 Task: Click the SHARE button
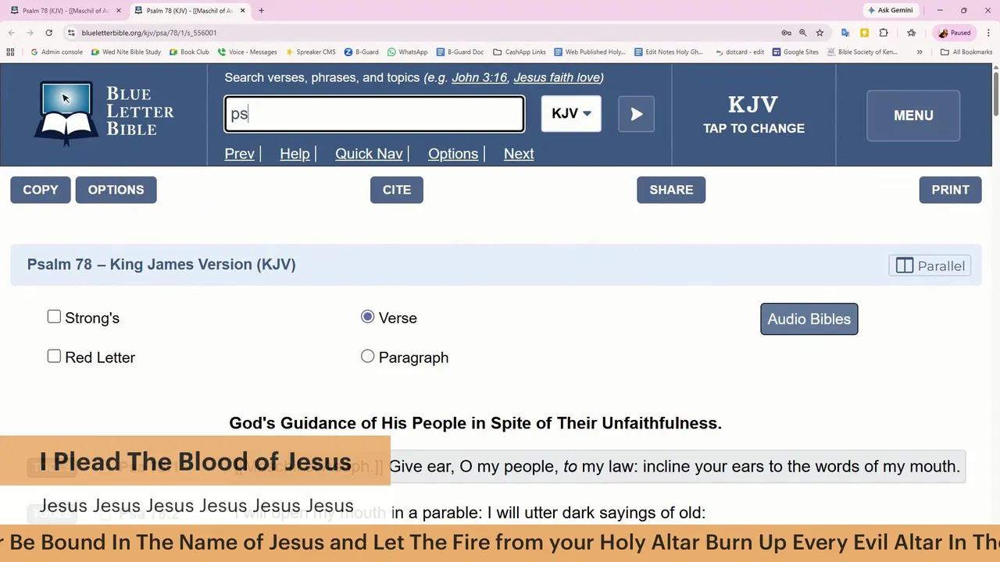pos(671,190)
